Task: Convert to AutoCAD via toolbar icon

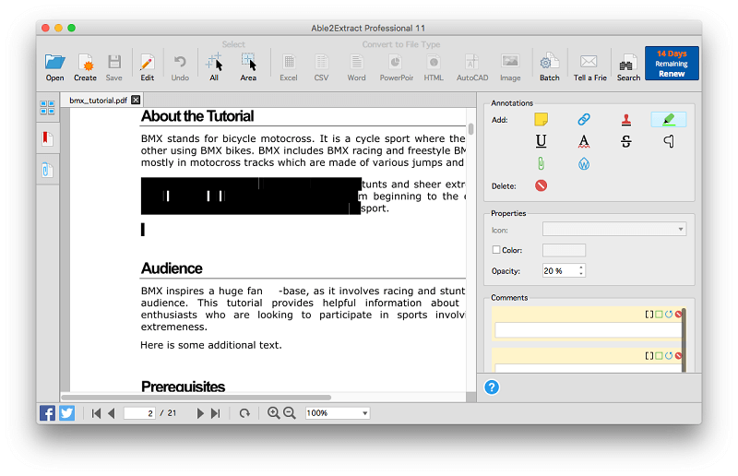Action: pyautogui.click(x=472, y=67)
